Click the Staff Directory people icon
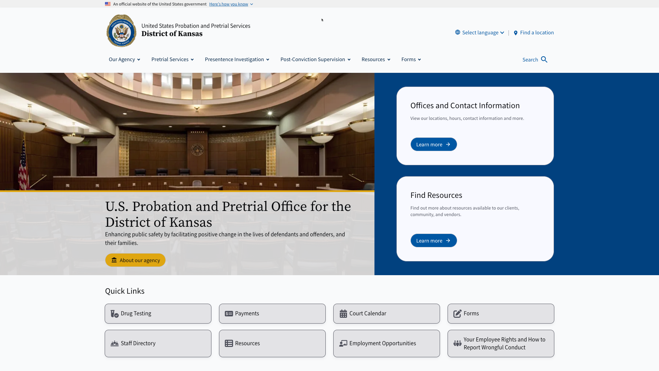The height and width of the screenshot is (371, 659). tap(114, 344)
